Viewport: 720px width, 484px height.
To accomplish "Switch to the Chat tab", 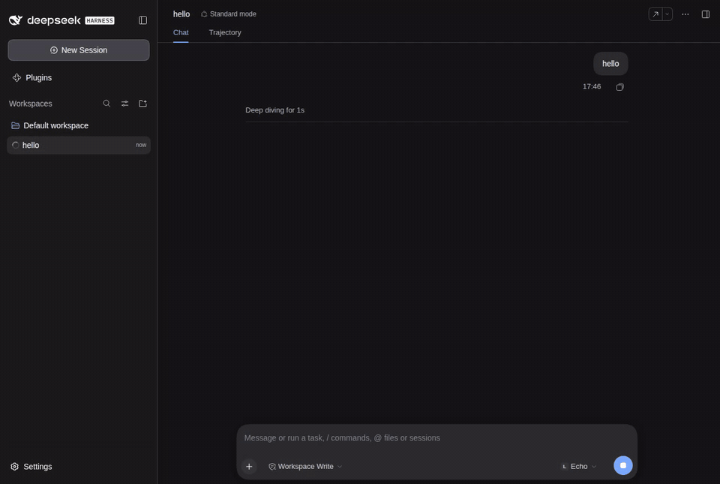I will coord(181,32).
